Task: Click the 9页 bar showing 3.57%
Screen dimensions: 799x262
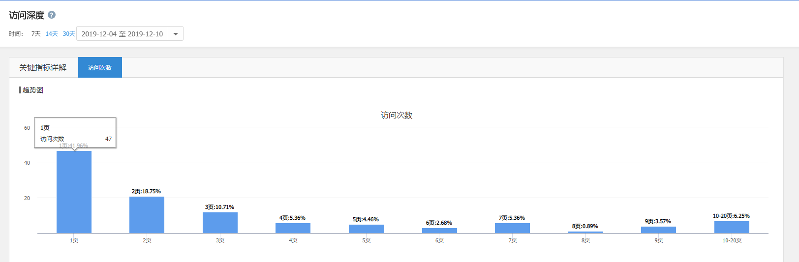Action: (x=658, y=230)
